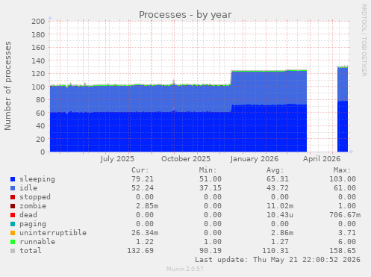Click the 'Processes - by year' title
Image resolution: width=371 pixels, height=277 pixels.
pos(185,15)
